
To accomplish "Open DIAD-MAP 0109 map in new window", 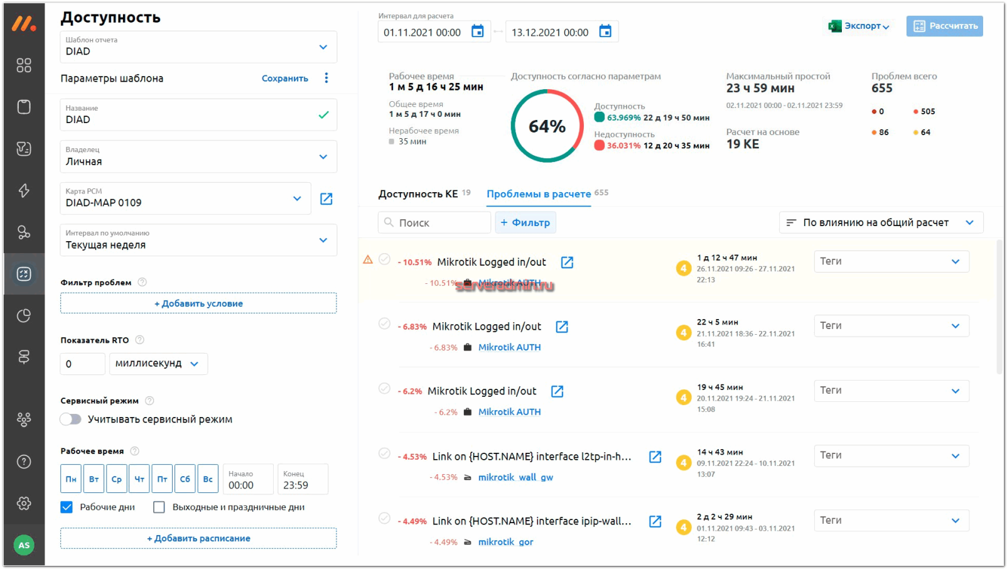I will tap(326, 199).
